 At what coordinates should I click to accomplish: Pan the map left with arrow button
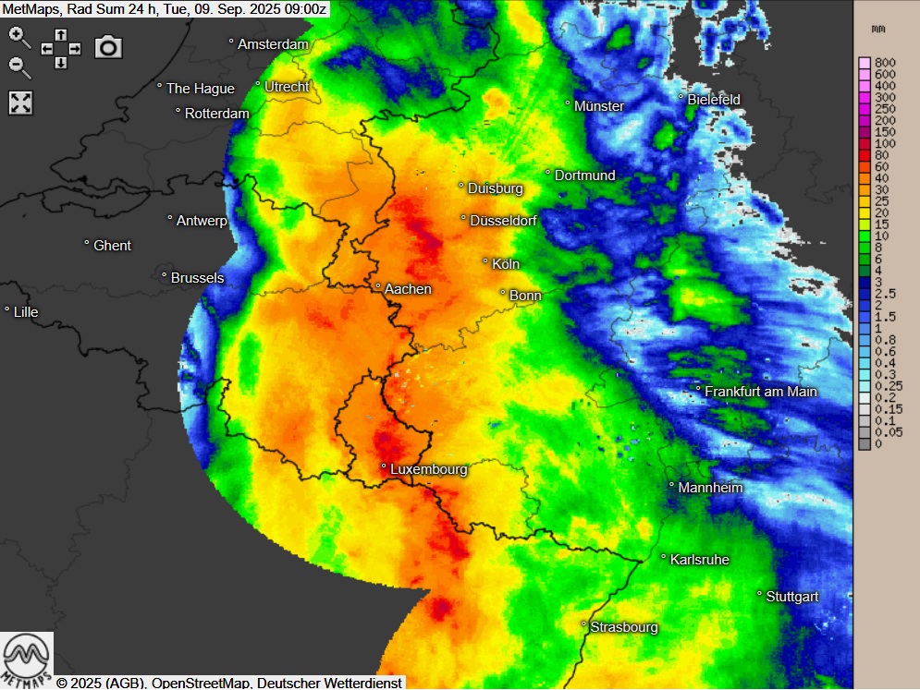46,49
